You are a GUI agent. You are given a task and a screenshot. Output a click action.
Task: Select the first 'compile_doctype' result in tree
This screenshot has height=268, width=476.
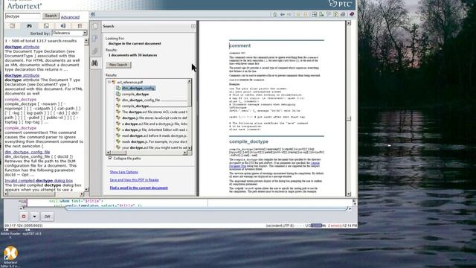click(135, 95)
